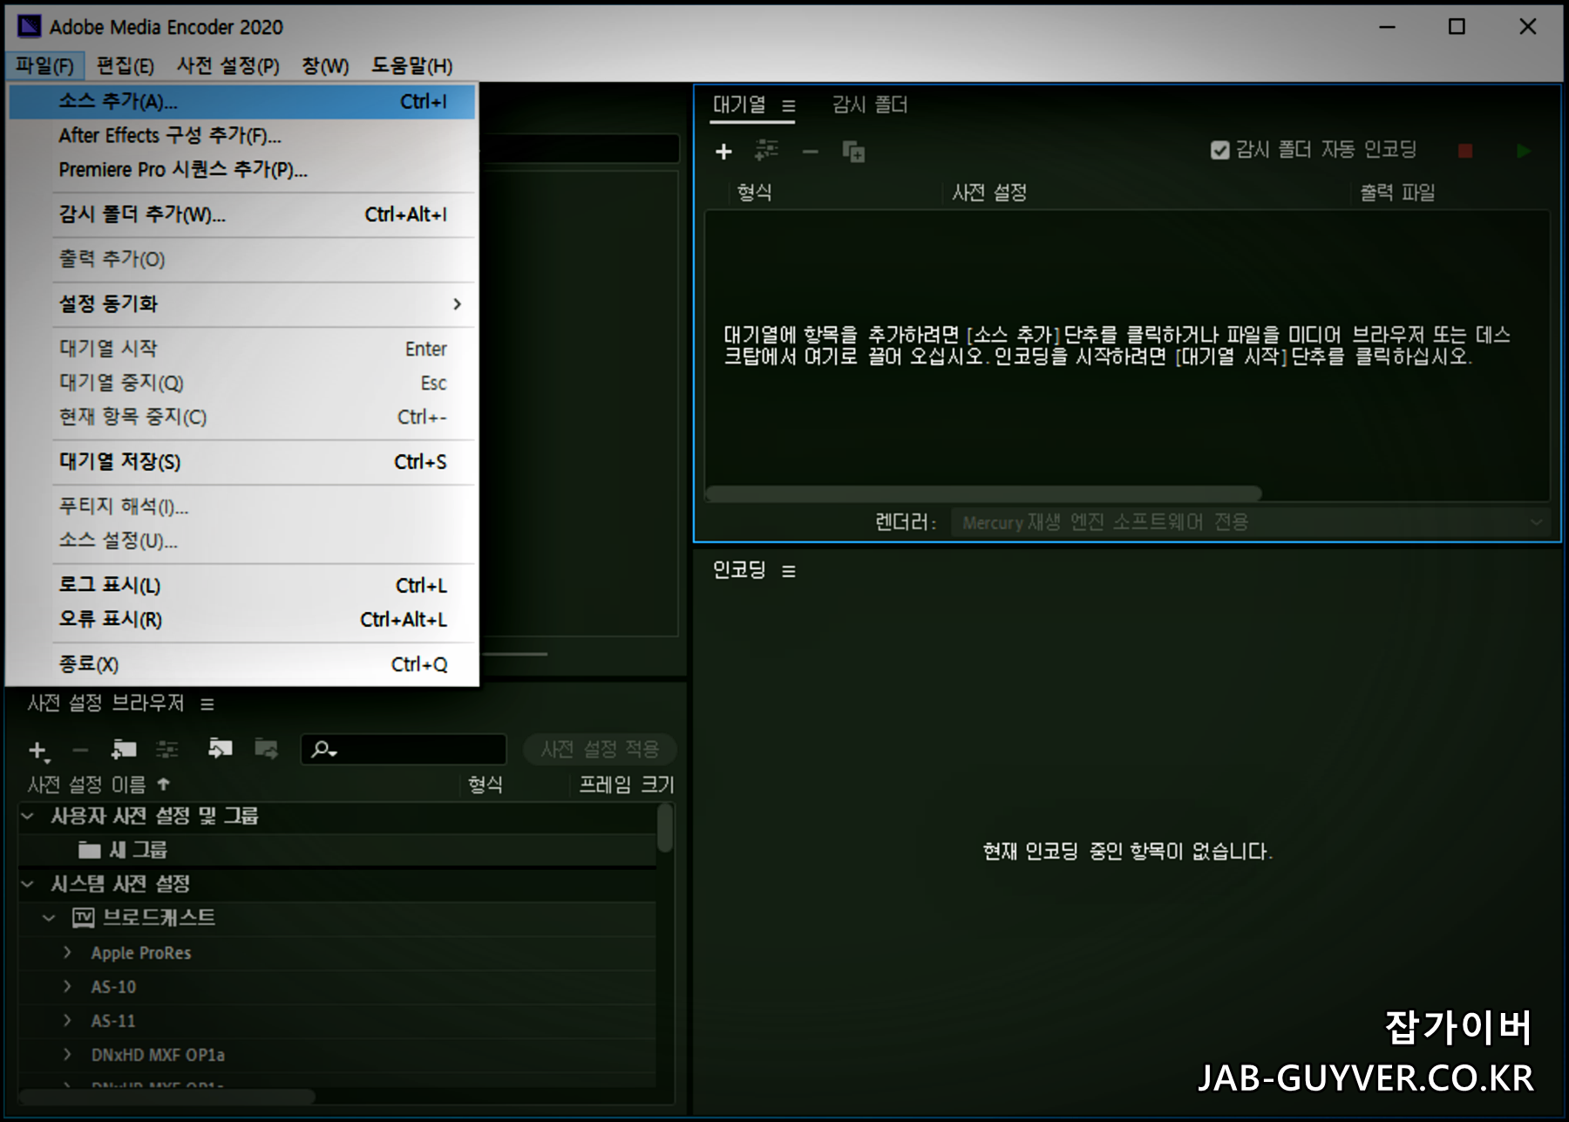The image size is (1569, 1122).
Task: Open the 렌더러 Mercury engine dropdown
Action: (x=1251, y=522)
